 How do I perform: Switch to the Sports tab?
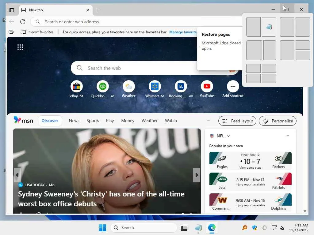coord(93,121)
